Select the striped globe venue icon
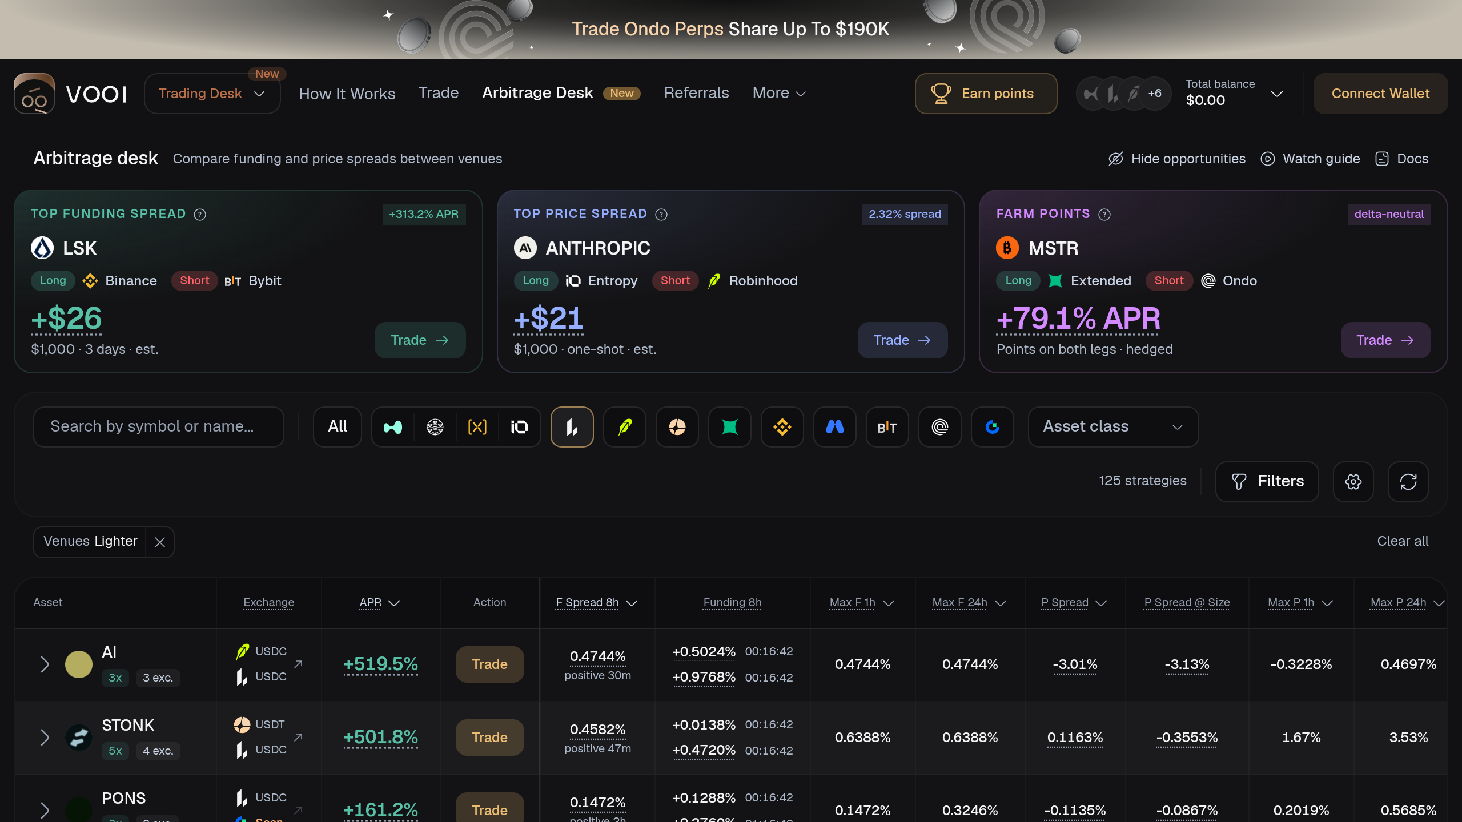The image size is (1462, 822). pos(435,427)
